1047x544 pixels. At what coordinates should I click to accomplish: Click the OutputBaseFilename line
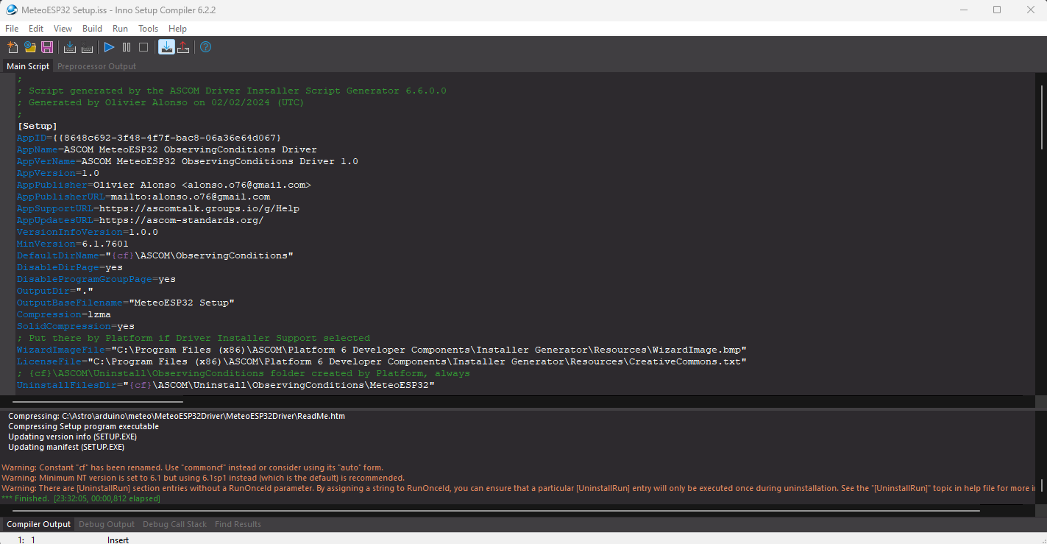[x=126, y=303]
